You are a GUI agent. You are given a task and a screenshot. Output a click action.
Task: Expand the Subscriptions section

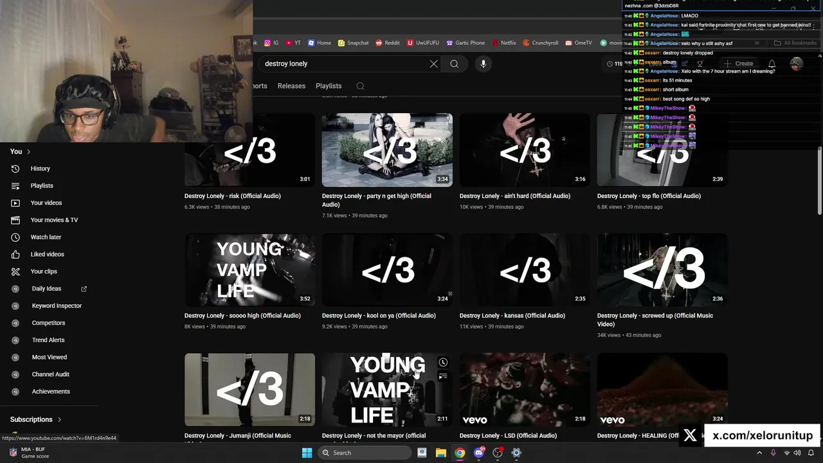click(36, 419)
